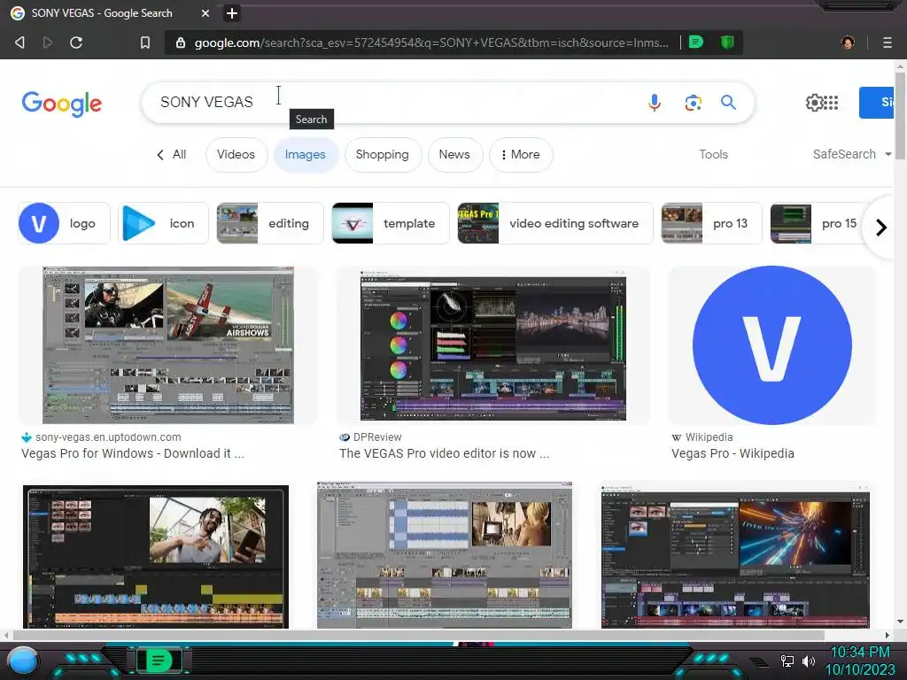Filter images by the icon chip

pyautogui.click(x=163, y=223)
